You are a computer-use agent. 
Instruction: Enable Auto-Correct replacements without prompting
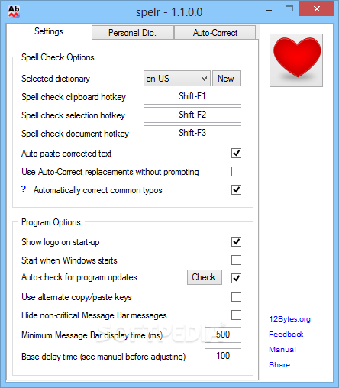tap(236, 172)
